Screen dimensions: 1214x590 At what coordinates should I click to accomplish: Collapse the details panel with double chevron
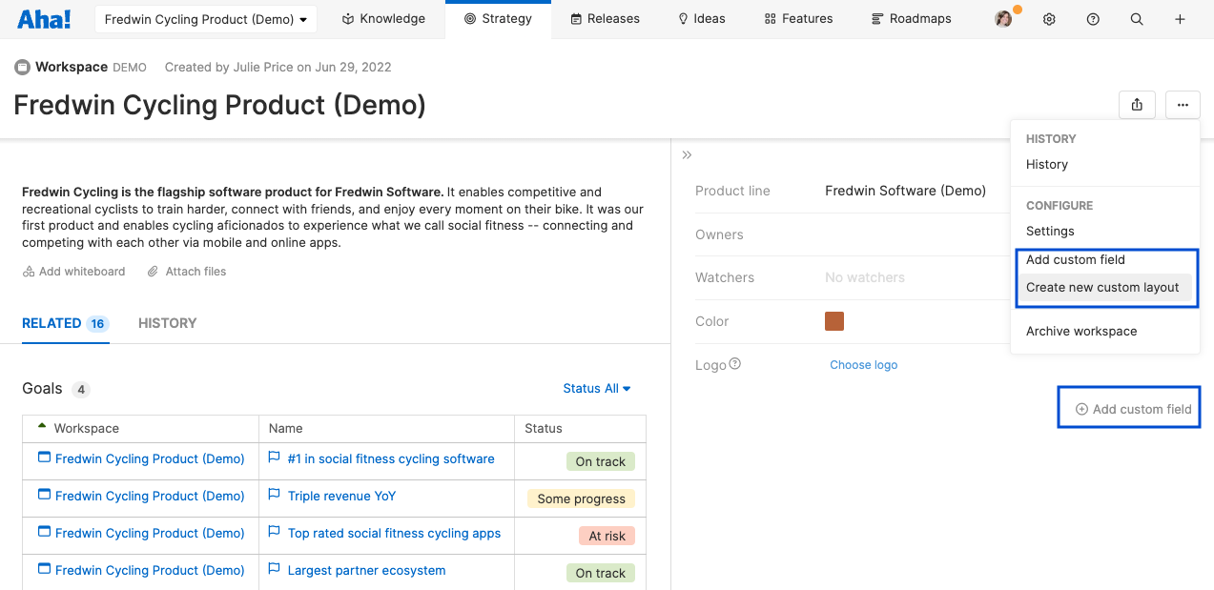[687, 154]
